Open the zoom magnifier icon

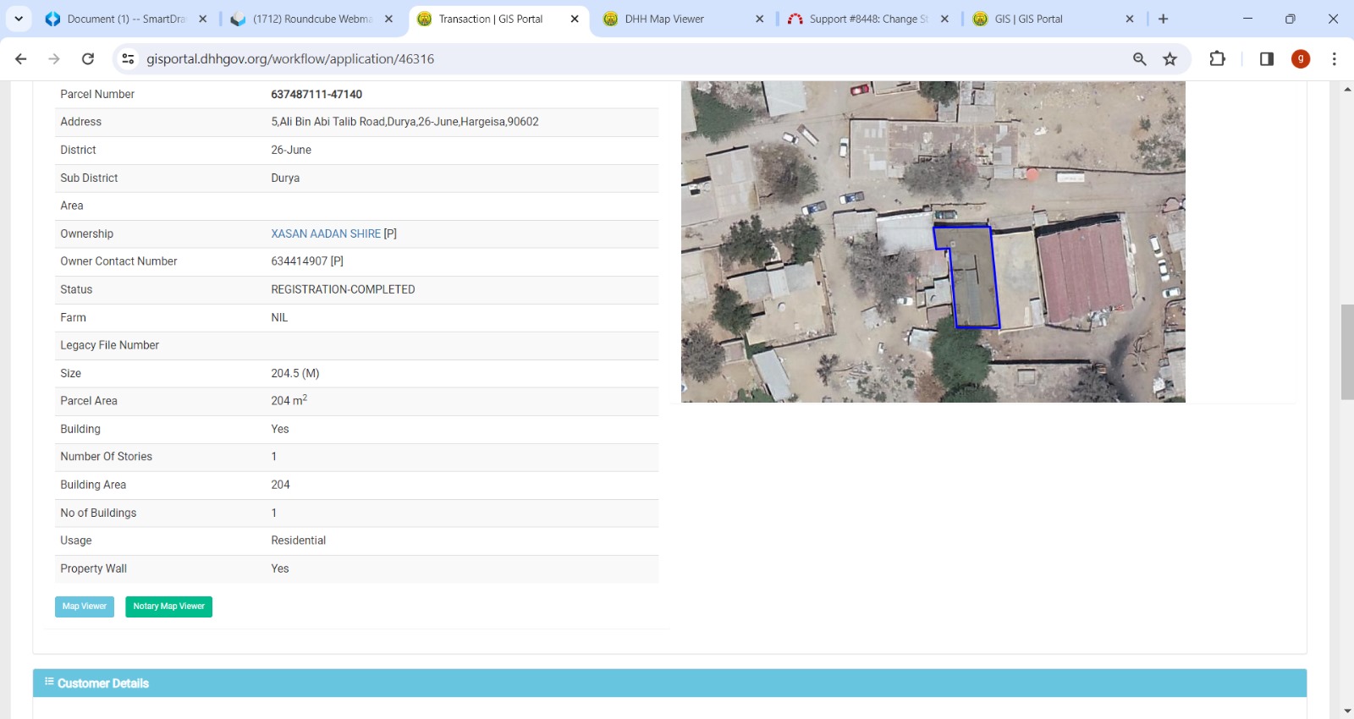(x=1140, y=58)
